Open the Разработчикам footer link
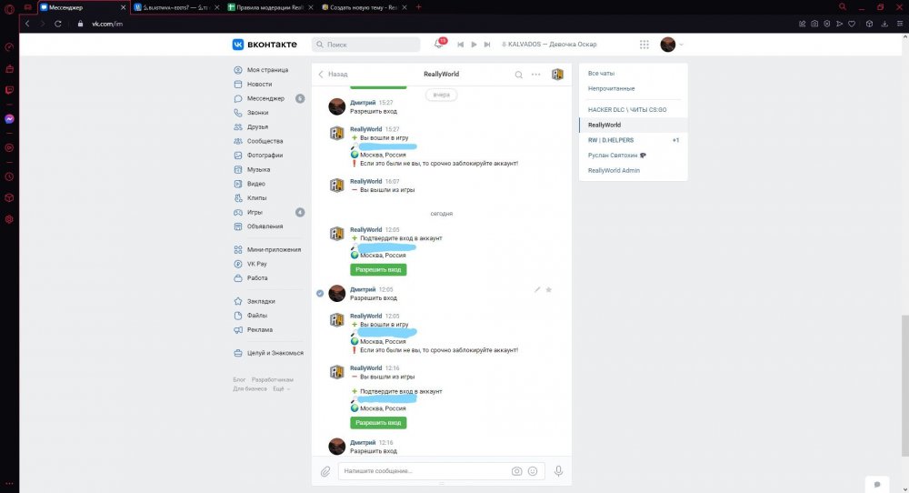This screenshot has width=909, height=493. pos(273,380)
